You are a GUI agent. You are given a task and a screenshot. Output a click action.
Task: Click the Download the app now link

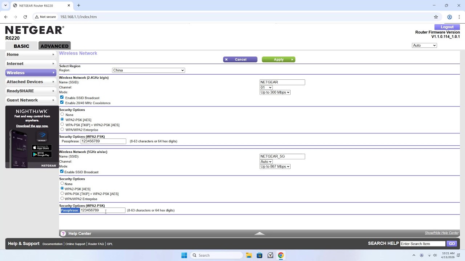[32, 126]
